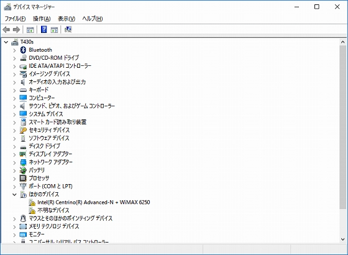Click the warning icon of 不明なデバイス
This screenshot has width=348, height=255.
pyautogui.click(x=32, y=210)
